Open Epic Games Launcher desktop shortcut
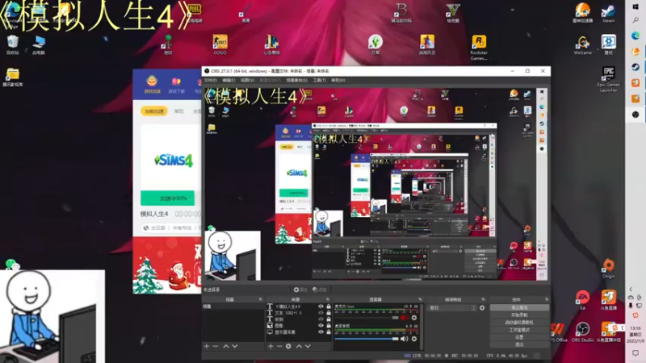Image resolution: width=646 pixels, height=363 pixels. click(609, 79)
